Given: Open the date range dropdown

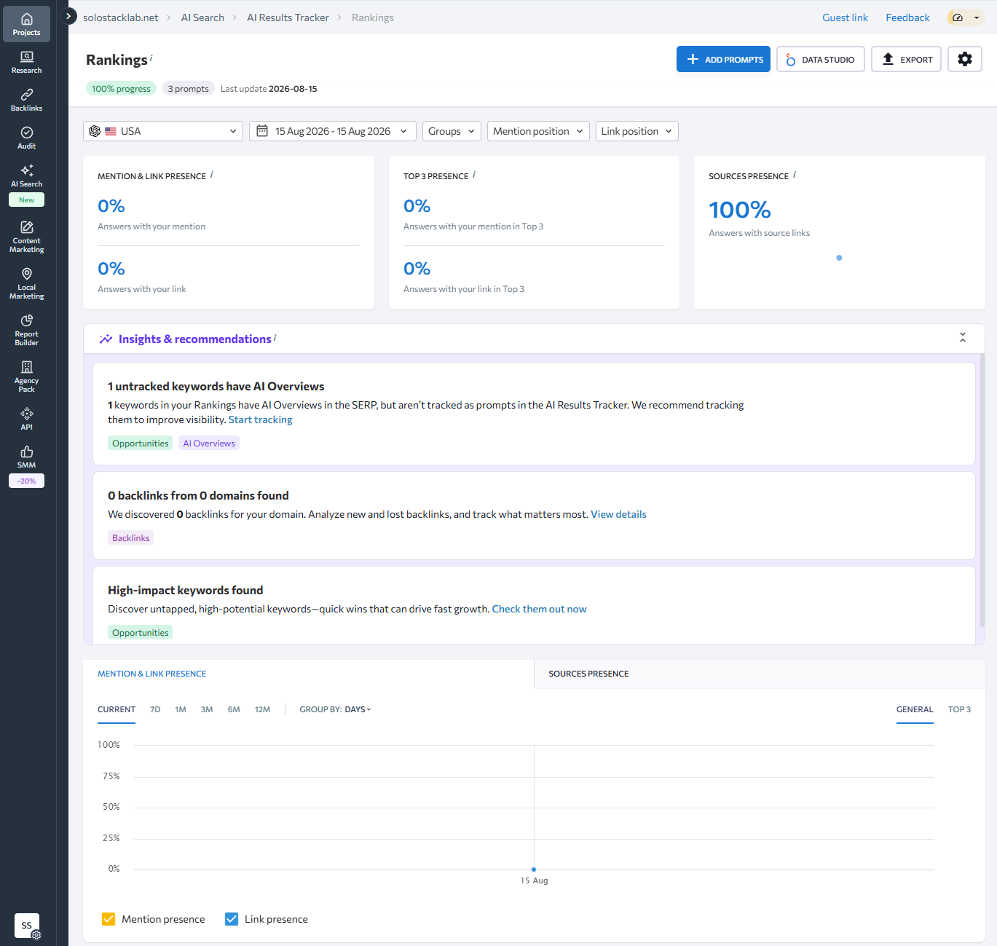Looking at the screenshot, I should [x=333, y=131].
